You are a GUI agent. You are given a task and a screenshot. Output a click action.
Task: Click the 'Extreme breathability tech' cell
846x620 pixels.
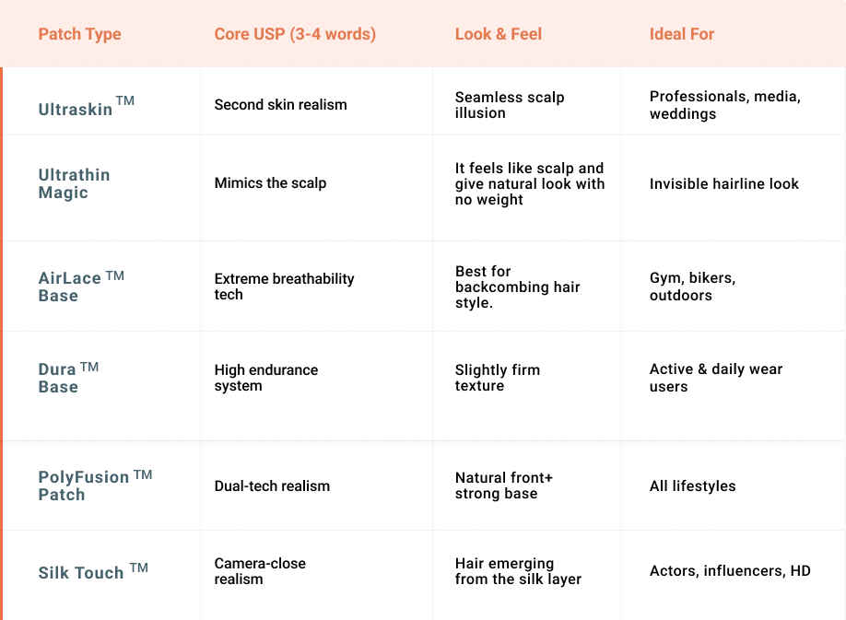pos(284,287)
